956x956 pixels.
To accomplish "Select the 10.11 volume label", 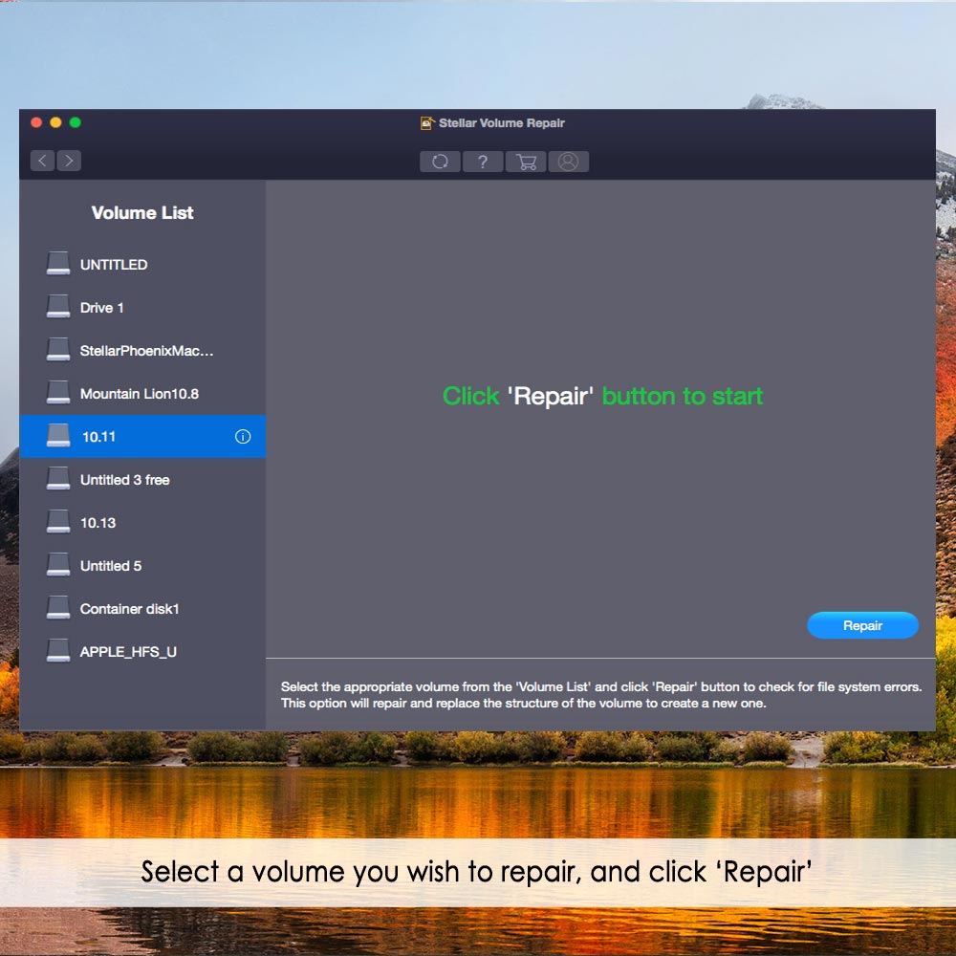I will [98, 437].
